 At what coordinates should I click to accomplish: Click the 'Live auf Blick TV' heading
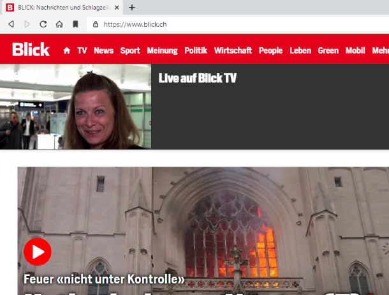tap(198, 78)
